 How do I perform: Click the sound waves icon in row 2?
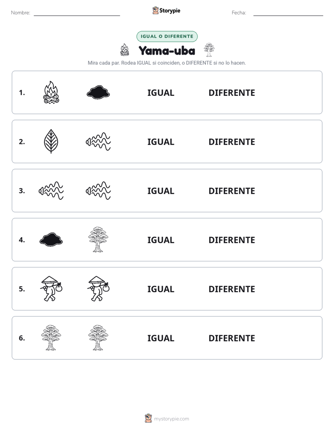pos(98,141)
